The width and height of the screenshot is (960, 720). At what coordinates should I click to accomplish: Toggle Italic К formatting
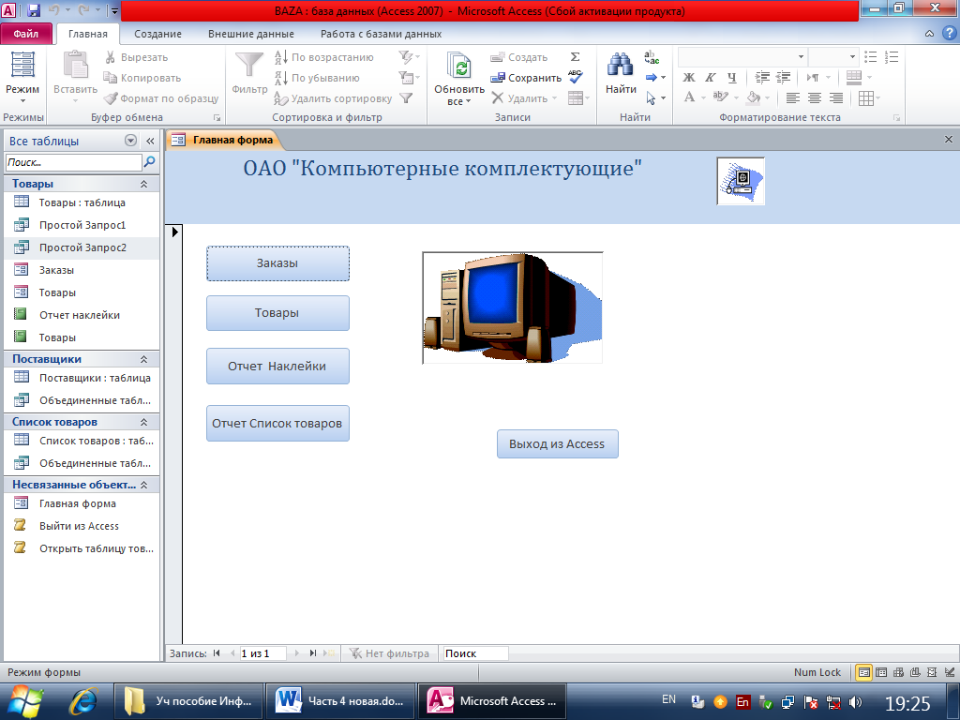point(711,77)
